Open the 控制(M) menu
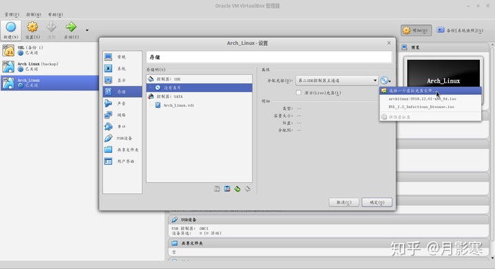Viewport: 495px width, 269px height. click(x=34, y=14)
